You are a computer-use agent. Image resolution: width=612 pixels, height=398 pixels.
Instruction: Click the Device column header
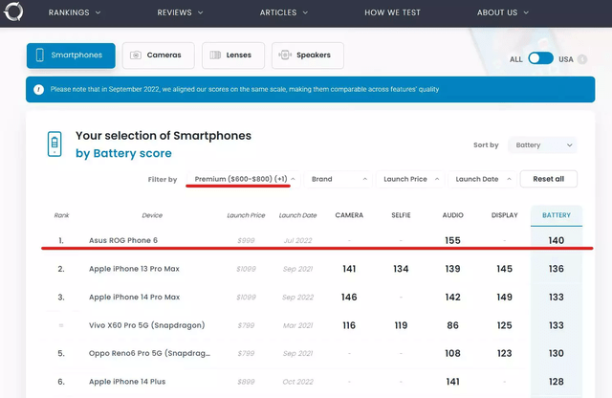pyautogui.click(x=152, y=215)
